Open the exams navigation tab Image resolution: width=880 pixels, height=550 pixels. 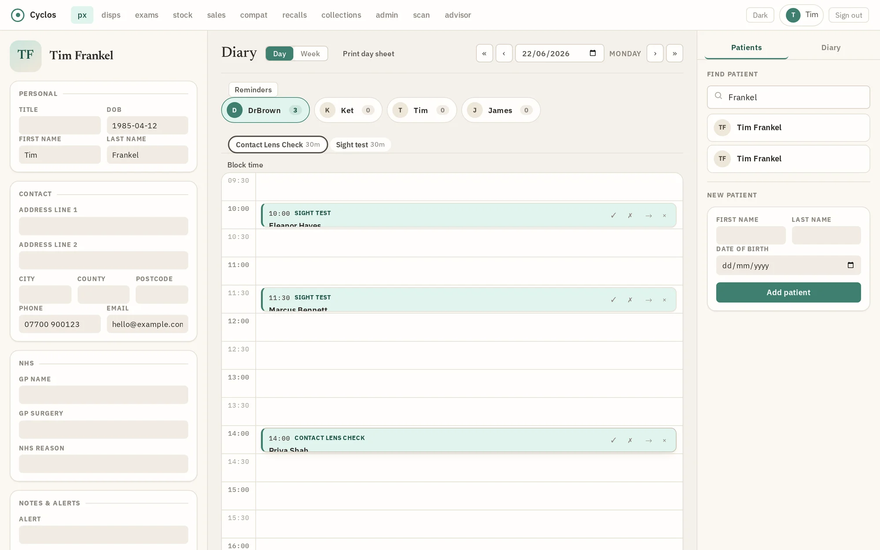[x=147, y=15]
